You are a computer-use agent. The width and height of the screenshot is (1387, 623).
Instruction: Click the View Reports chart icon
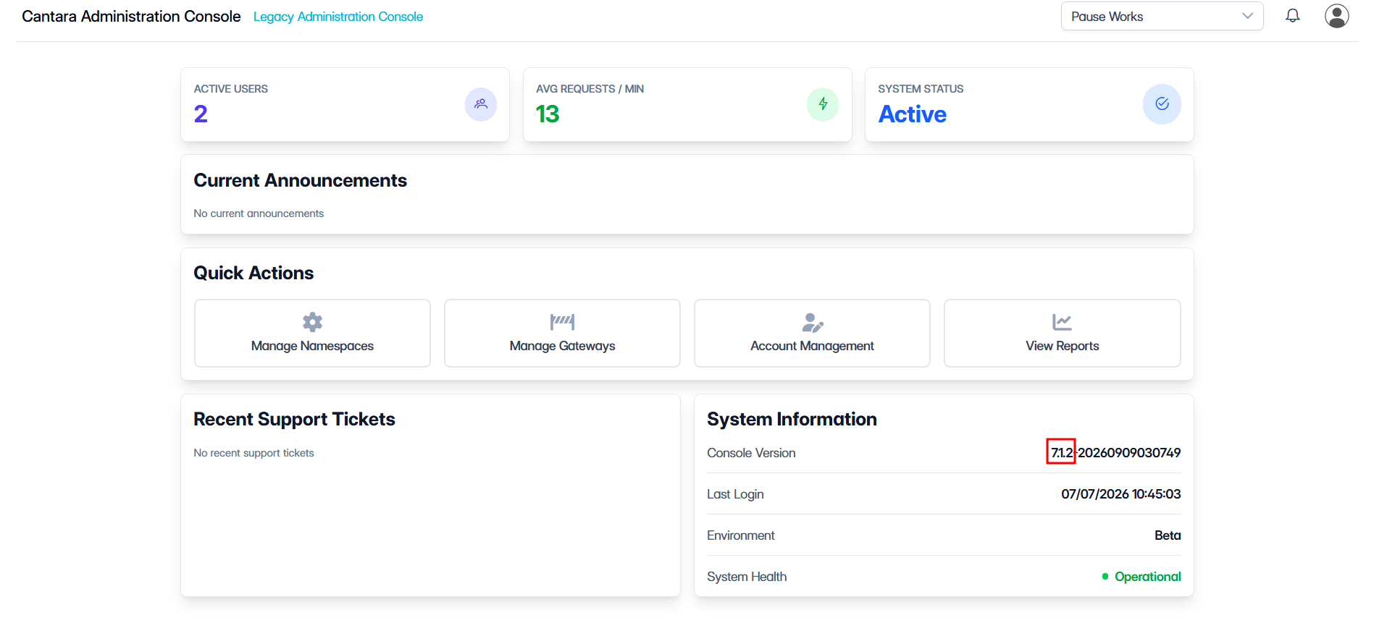pyautogui.click(x=1062, y=322)
